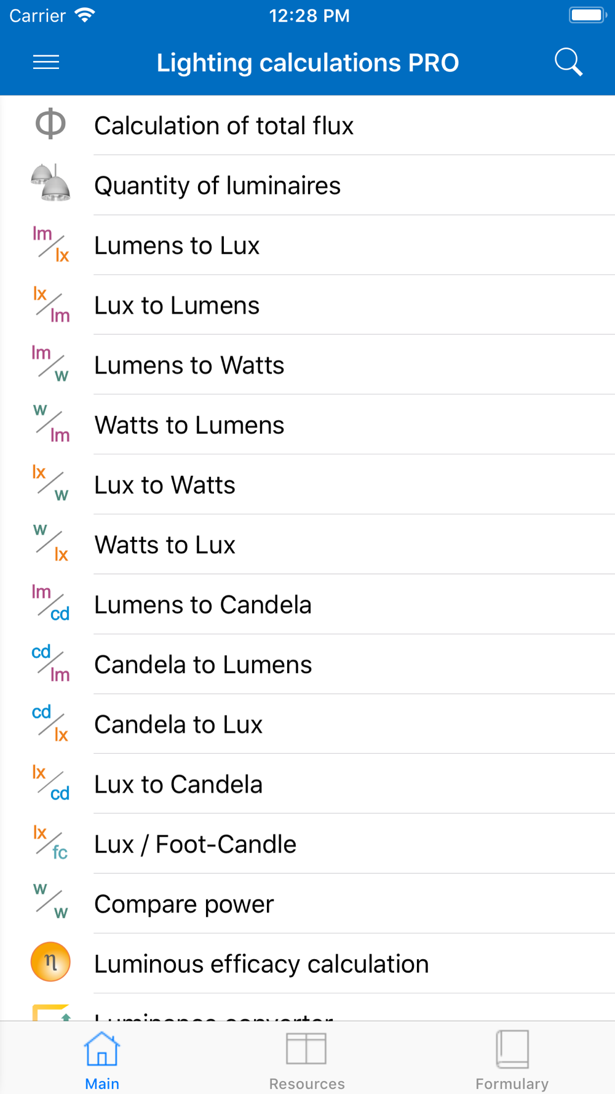Open Lumens to Candela entry
615x1094 pixels.
(x=307, y=604)
